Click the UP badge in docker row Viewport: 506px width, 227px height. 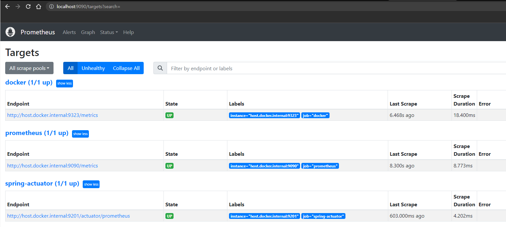pyautogui.click(x=169, y=115)
